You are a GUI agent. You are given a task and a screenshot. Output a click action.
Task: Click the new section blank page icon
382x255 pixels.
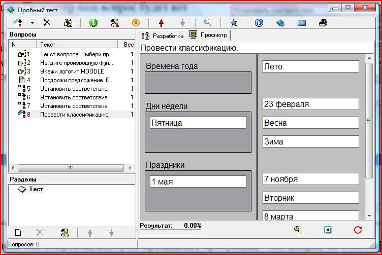18,232
